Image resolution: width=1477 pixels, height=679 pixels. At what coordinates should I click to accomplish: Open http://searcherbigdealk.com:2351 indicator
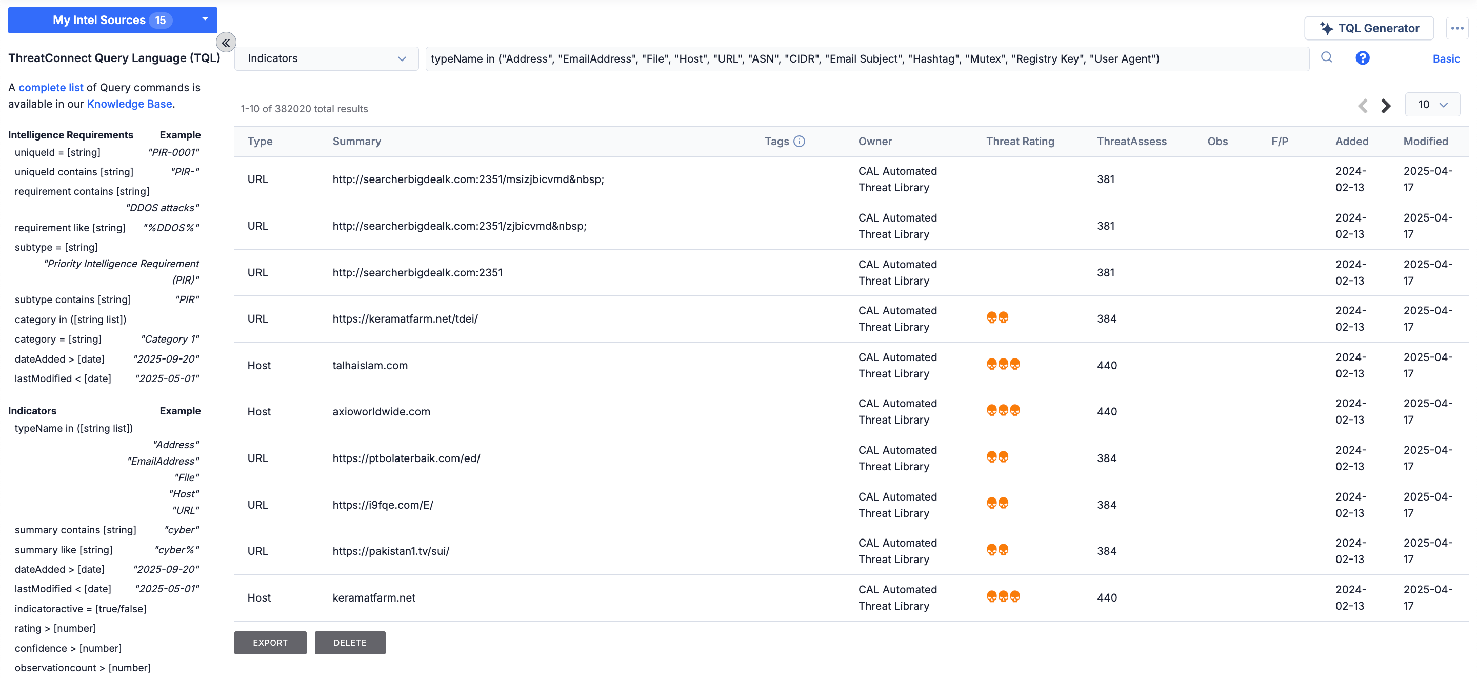point(417,273)
